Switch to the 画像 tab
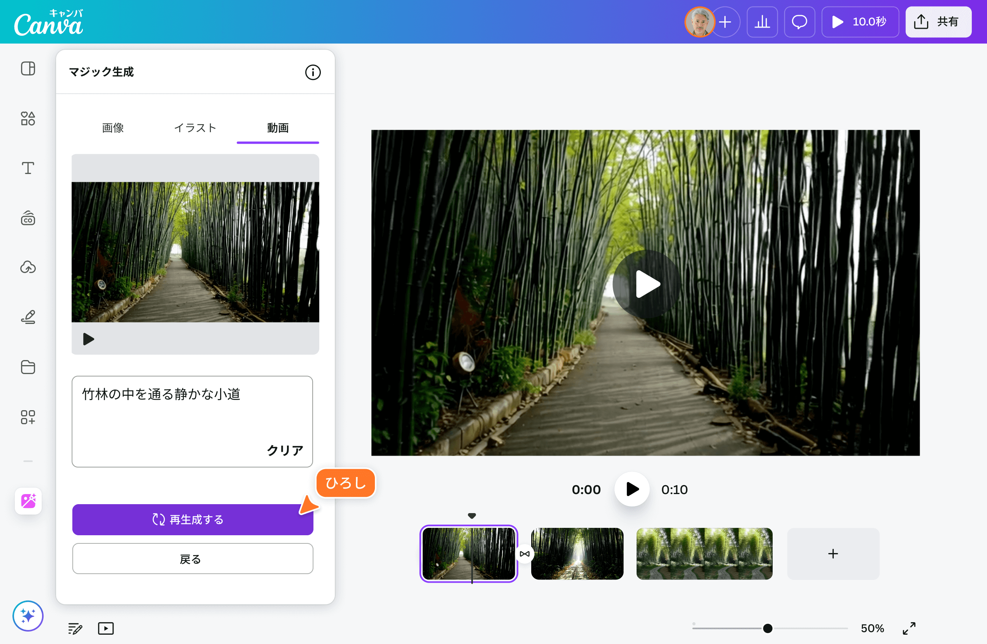Screen dimensions: 987x644 point(113,128)
